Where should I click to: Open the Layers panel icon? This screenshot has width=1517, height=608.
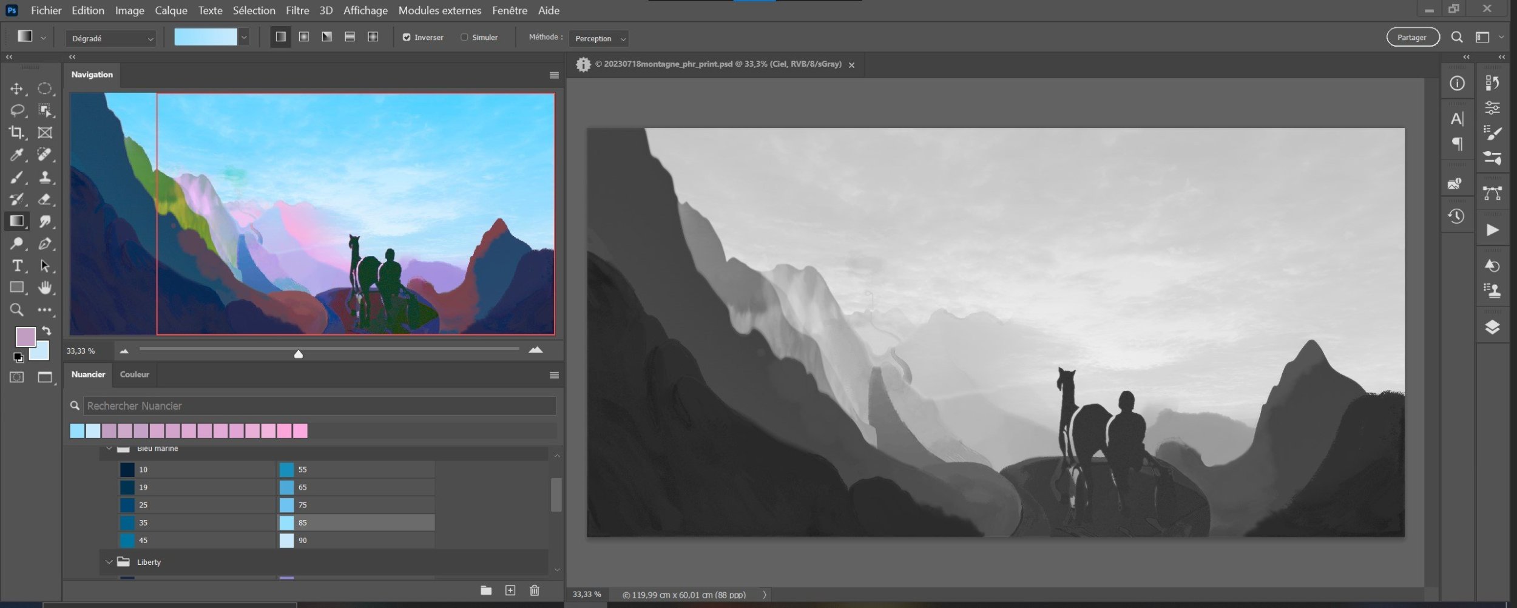pyautogui.click(x=1492, y=328)
